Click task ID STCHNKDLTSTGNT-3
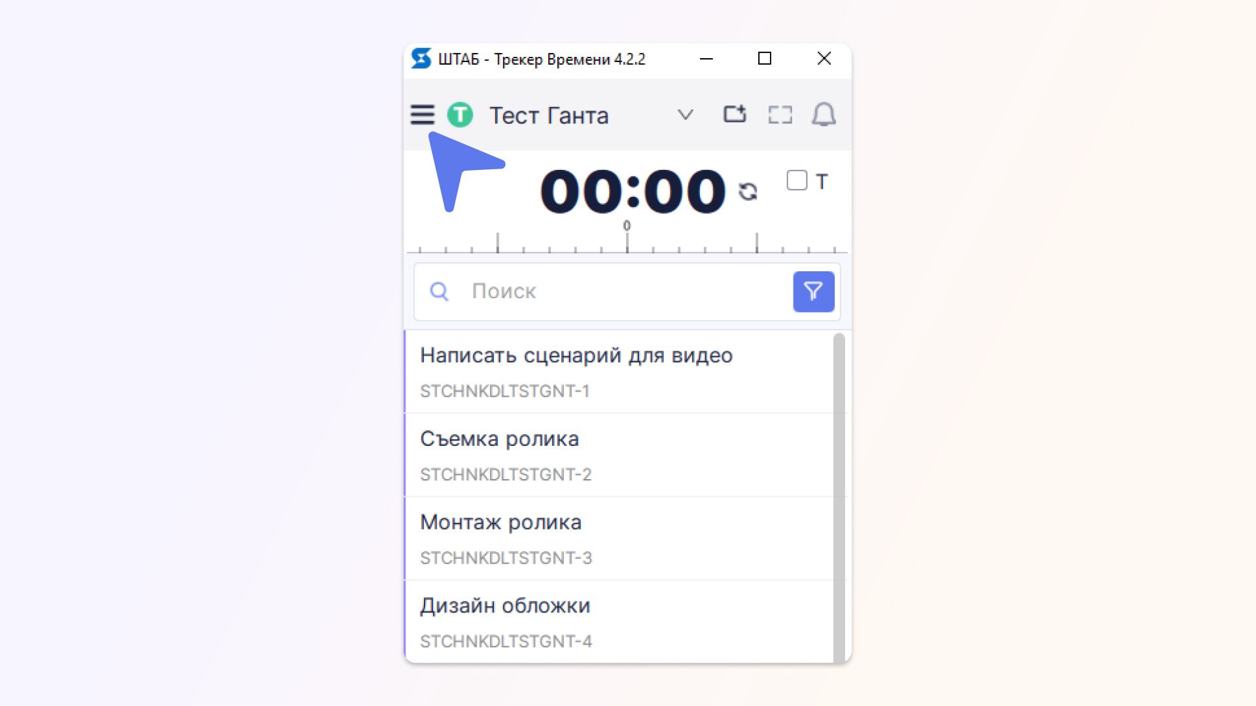Viewport: 1256px width, 706px height. coord(506,558)
